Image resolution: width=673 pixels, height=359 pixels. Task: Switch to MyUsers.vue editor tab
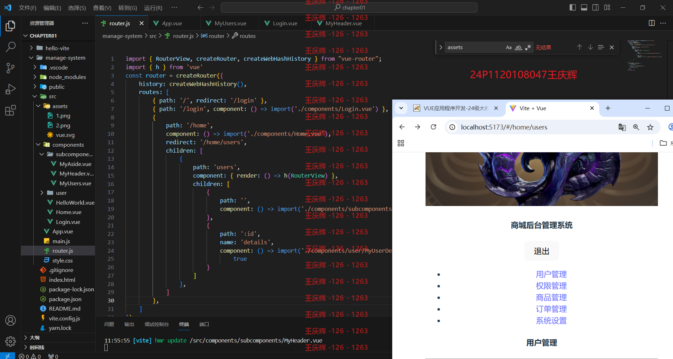pyautogui.click(x=230, y=23)
